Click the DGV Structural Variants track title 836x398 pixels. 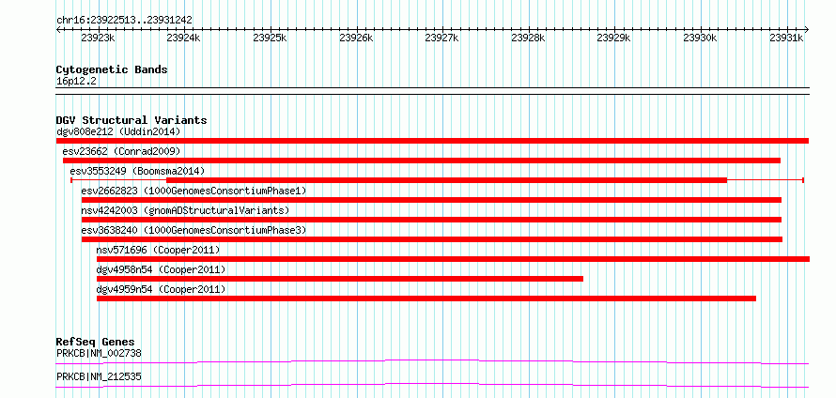click(132, 120)
